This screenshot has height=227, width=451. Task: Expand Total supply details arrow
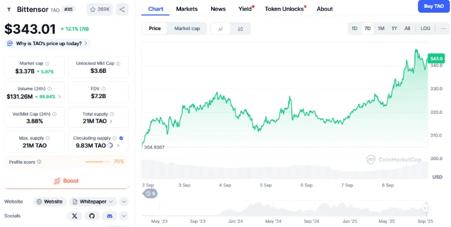click(111, 121)
